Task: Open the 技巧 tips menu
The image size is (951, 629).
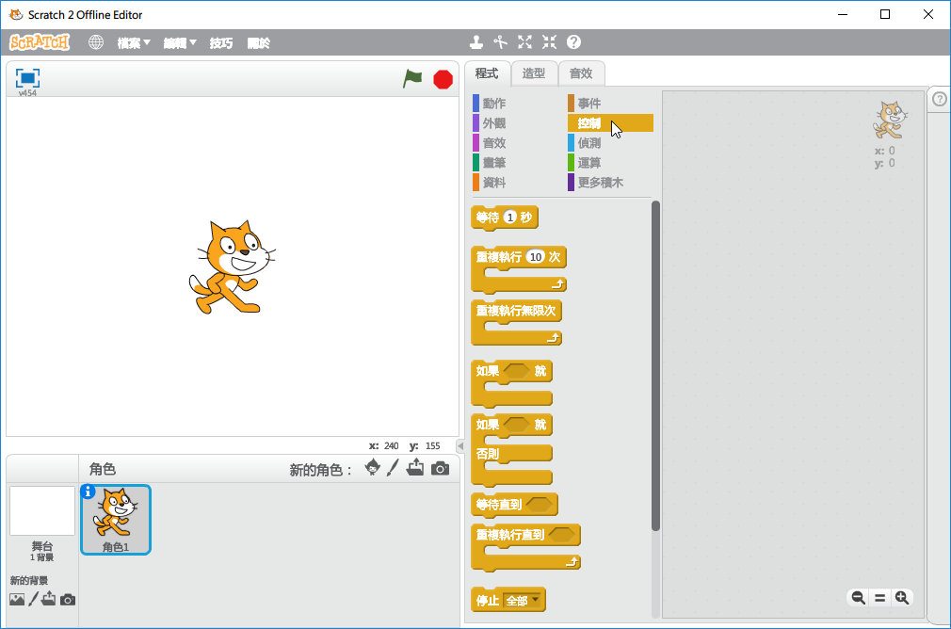Action: pyautogui.click(x=220, y=43)
